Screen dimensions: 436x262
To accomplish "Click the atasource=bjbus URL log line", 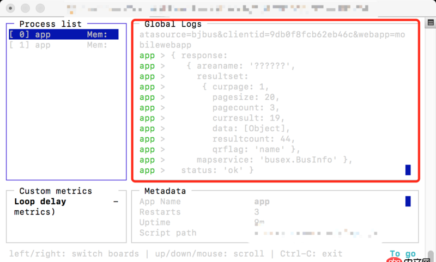I will (x=272, y=40).
